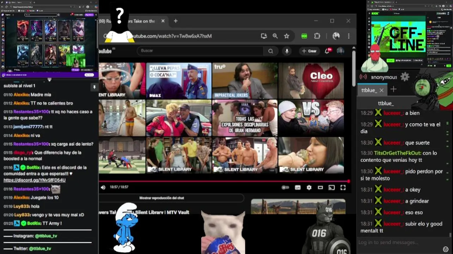Open the Cleo heart video thumbnail
Viewport: 453px width, 254px height.
pyautogui.click(x=311, y=81)
